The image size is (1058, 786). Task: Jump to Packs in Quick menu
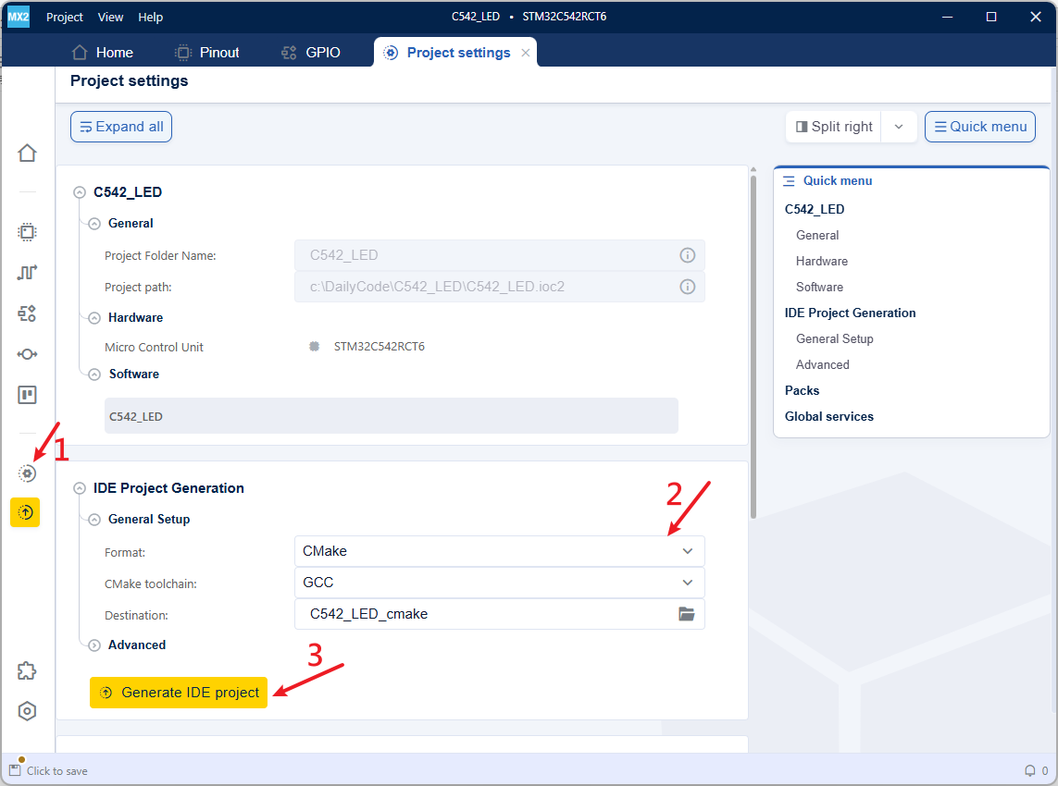(802, 390)
